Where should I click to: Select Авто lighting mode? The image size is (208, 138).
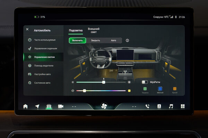click(113, 40)
